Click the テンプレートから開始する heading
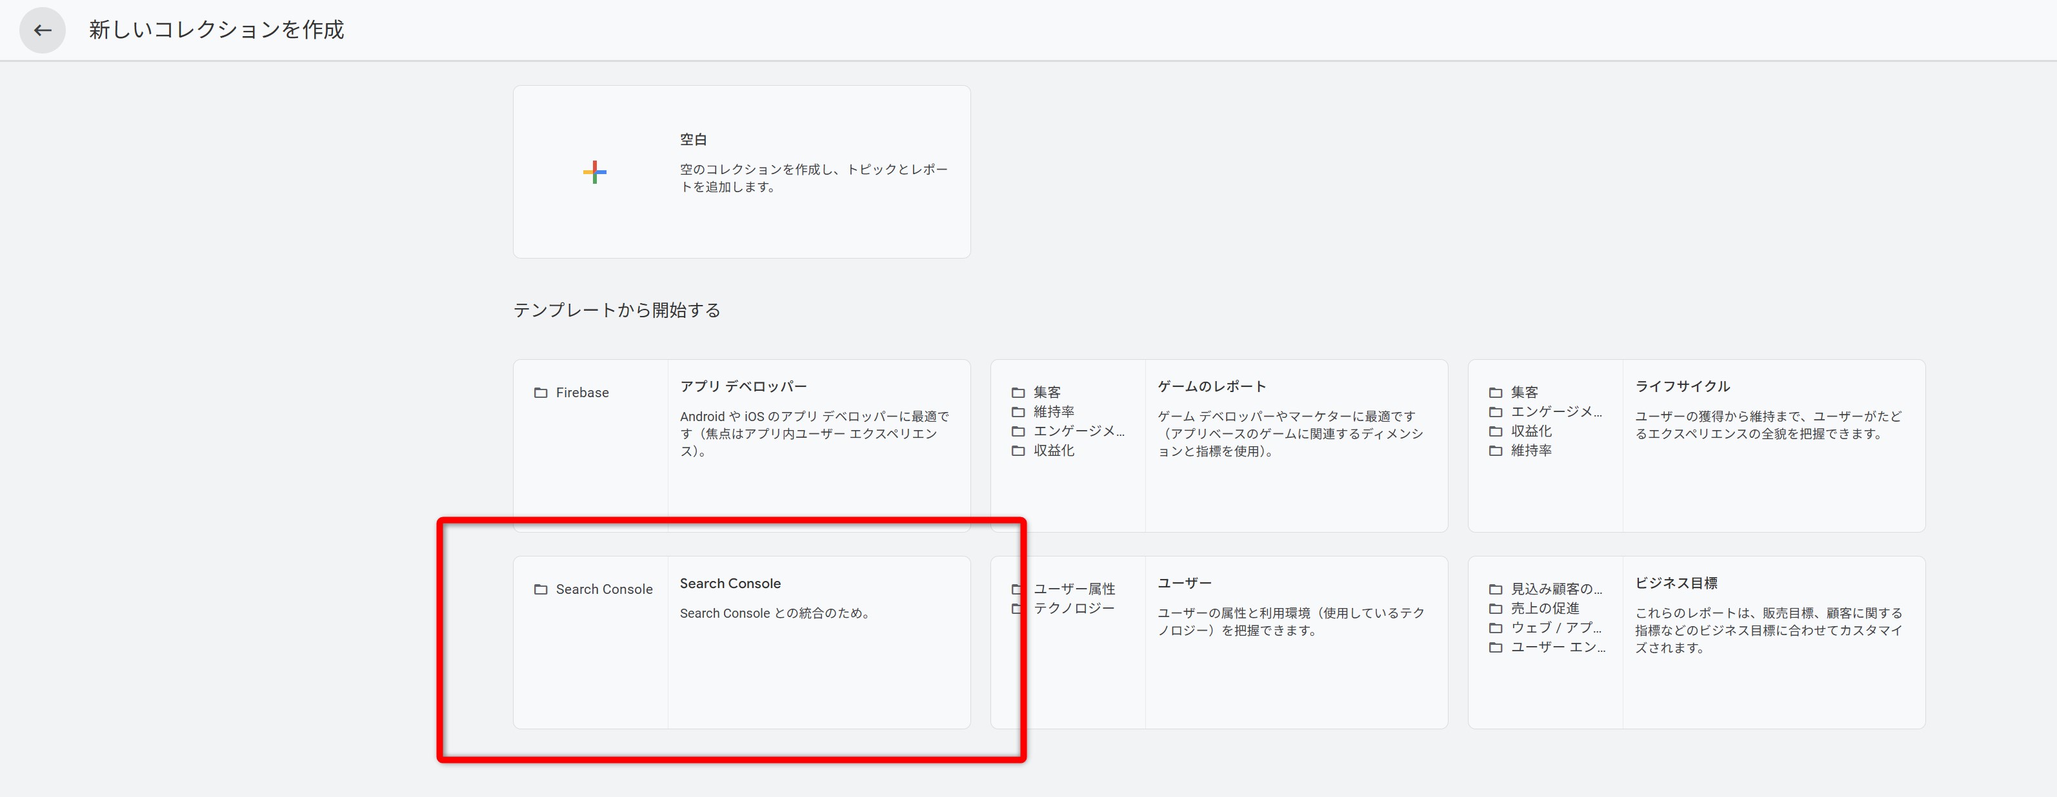The image size is (2057, 797). click(x=616, y=310)
